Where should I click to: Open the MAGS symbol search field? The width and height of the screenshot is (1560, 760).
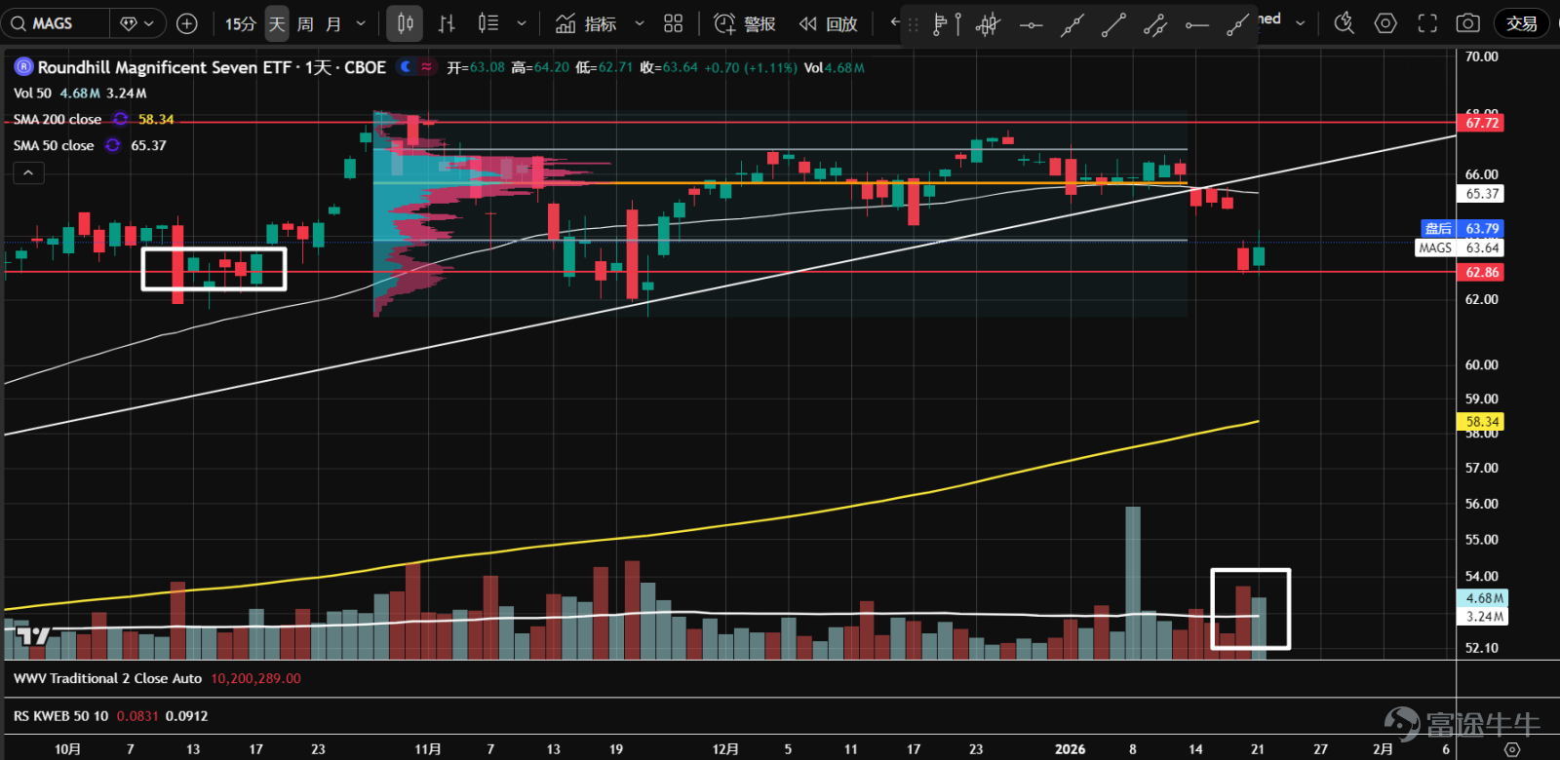pyautogui.click(x=54, y=23)
